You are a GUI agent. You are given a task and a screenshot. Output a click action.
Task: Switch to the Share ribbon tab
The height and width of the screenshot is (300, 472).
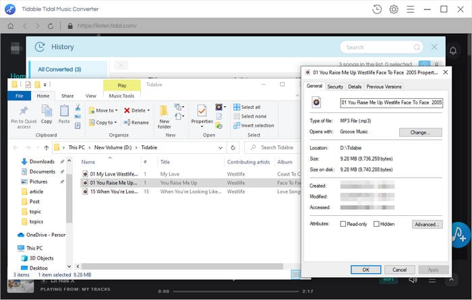pyautogui.click(x=67, y=96)
